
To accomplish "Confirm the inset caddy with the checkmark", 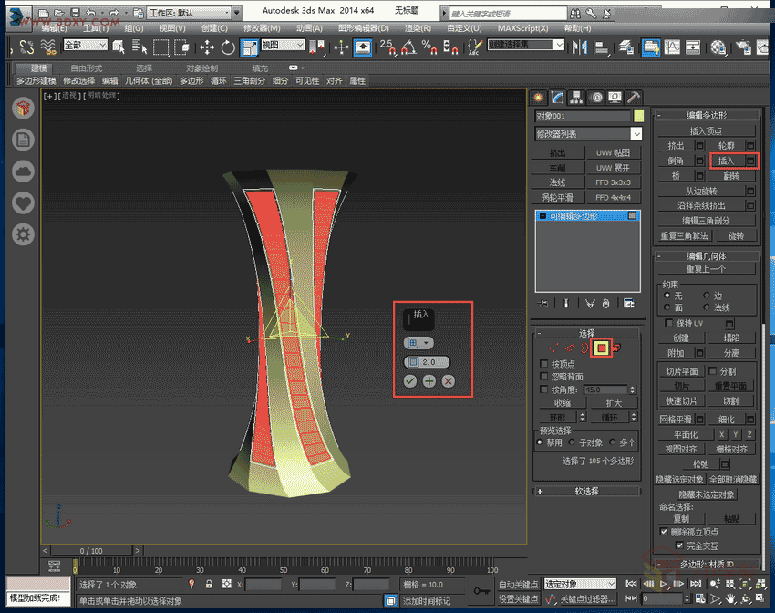I will tap(411, 380).
